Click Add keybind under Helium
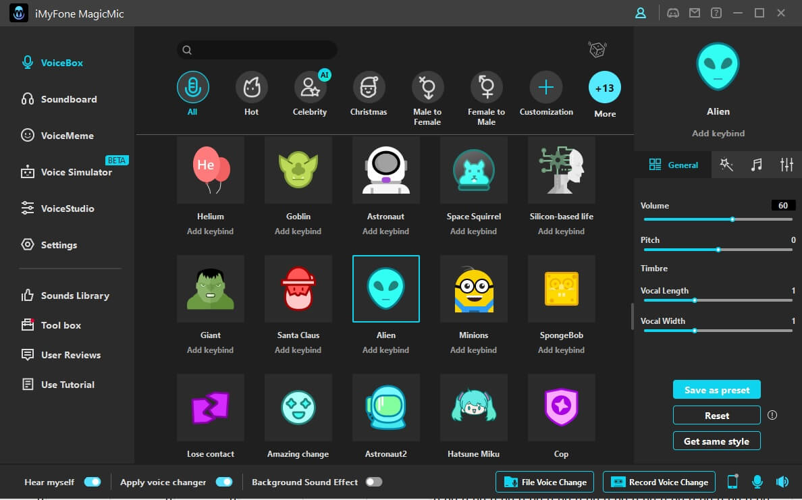The image size is (802, 500). tap(210, 231)
